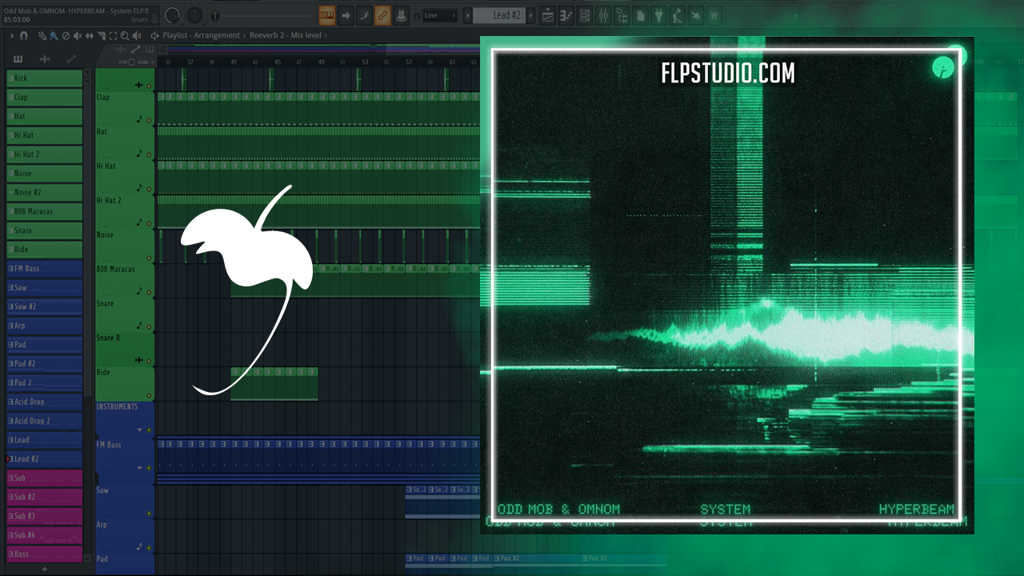This screenshot has height=576, width=1024.
Task: Open the Piano roll view icon
Action: pyautogui.click(x=566, y=15)
